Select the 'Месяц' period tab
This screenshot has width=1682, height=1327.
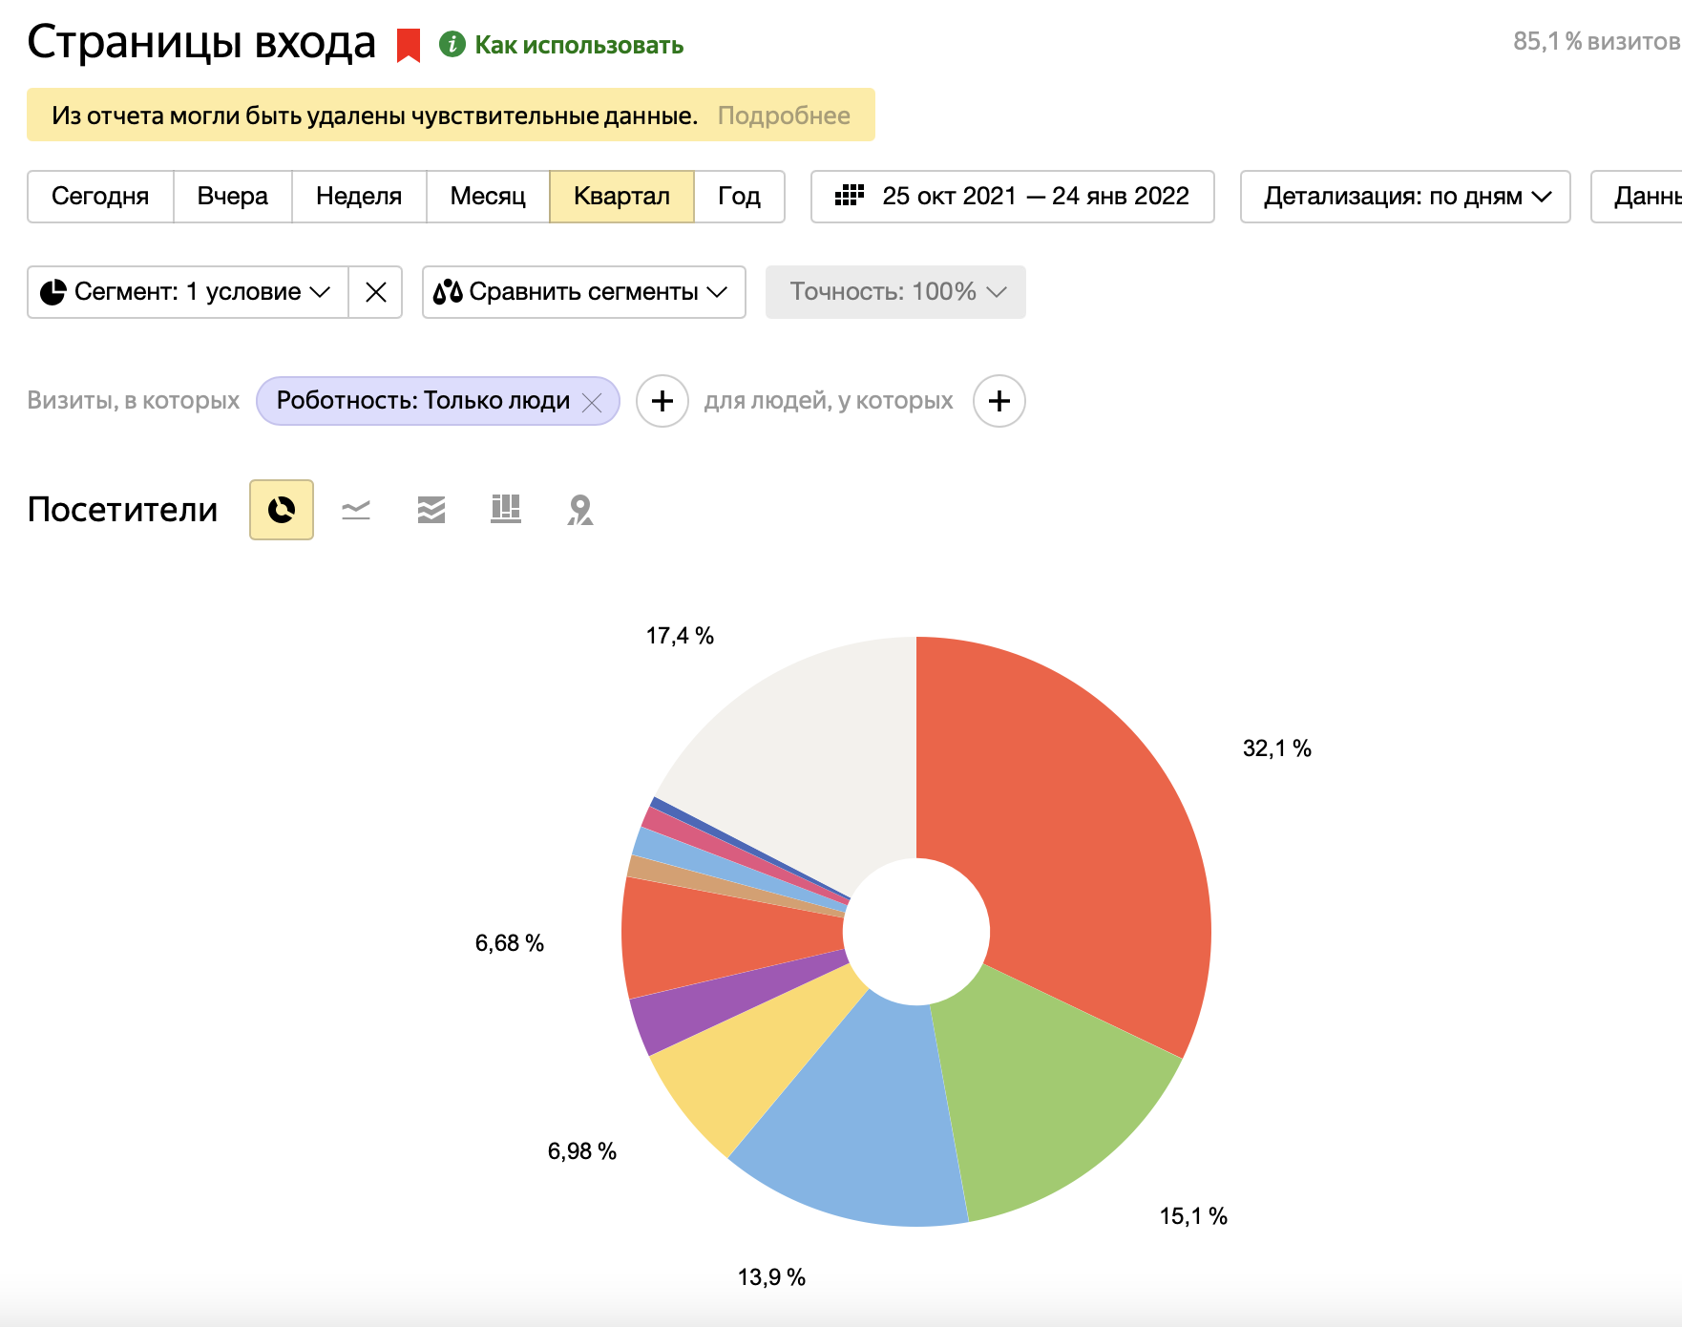coord(488,197)
